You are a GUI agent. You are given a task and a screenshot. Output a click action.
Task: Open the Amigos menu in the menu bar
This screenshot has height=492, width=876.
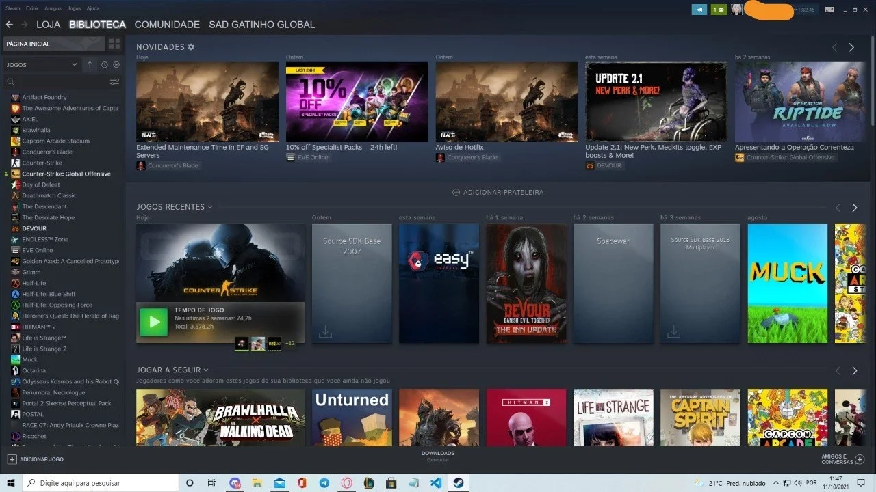click(x=53, y=8)
